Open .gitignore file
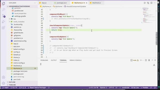The width and height of the screenshot is (160, 90). pos(17,35)
